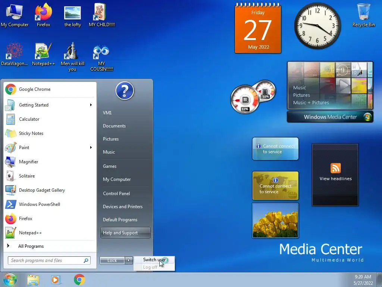Select Pictures in Media Center gadget
The image size is (382, 287).
coord(301,95)
